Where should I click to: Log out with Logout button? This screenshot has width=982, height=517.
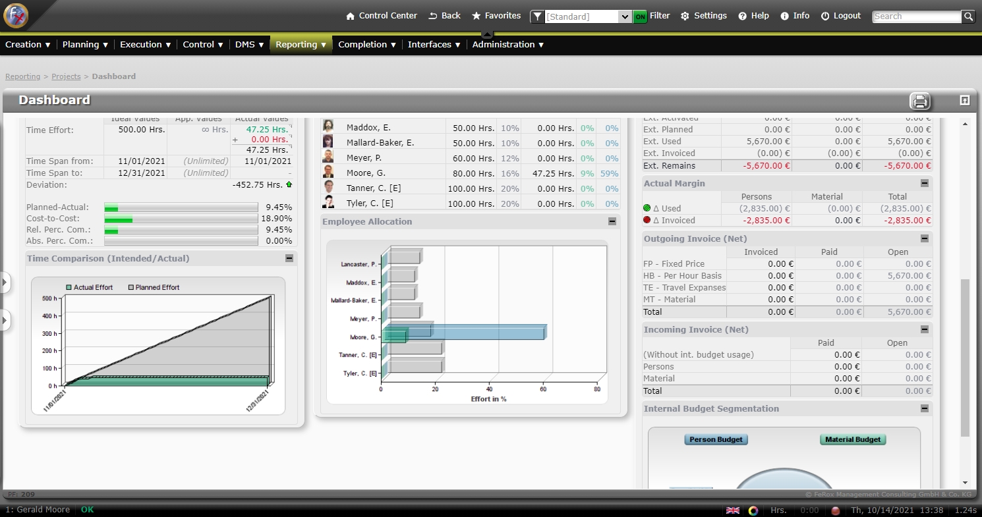(841, 16)
